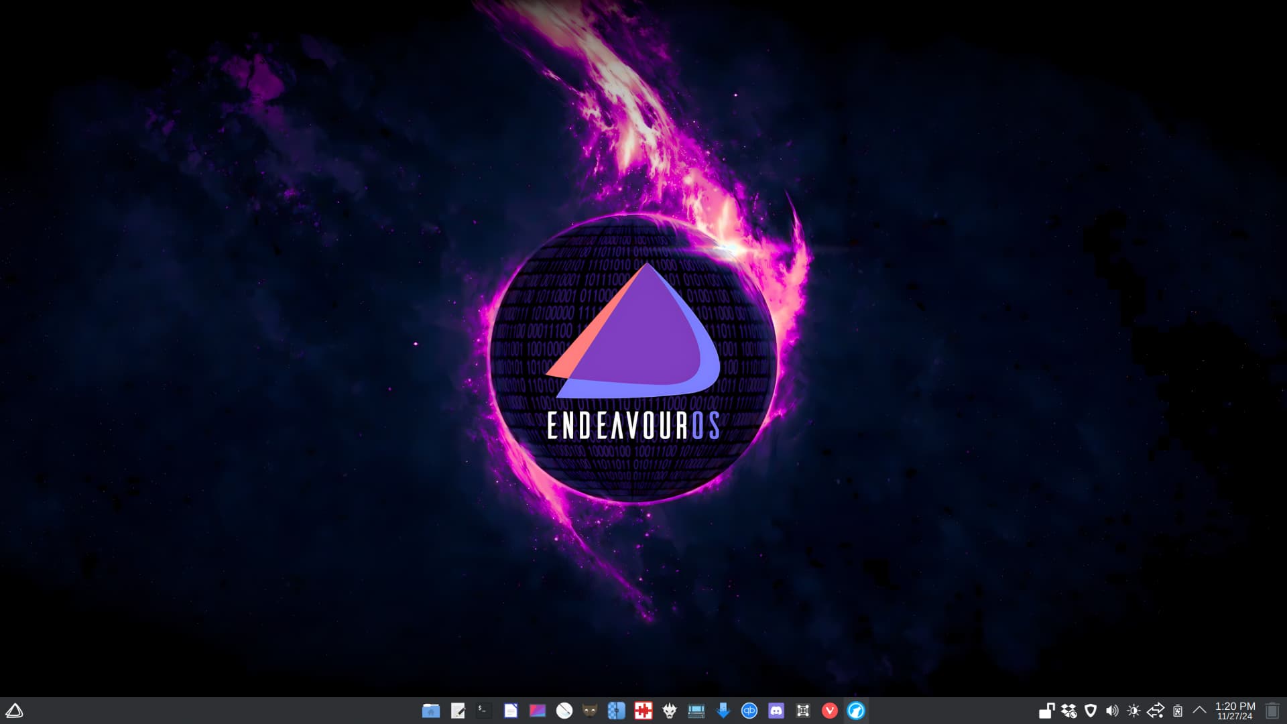Open the trash bin on the panel

(x=1272, y=711)
